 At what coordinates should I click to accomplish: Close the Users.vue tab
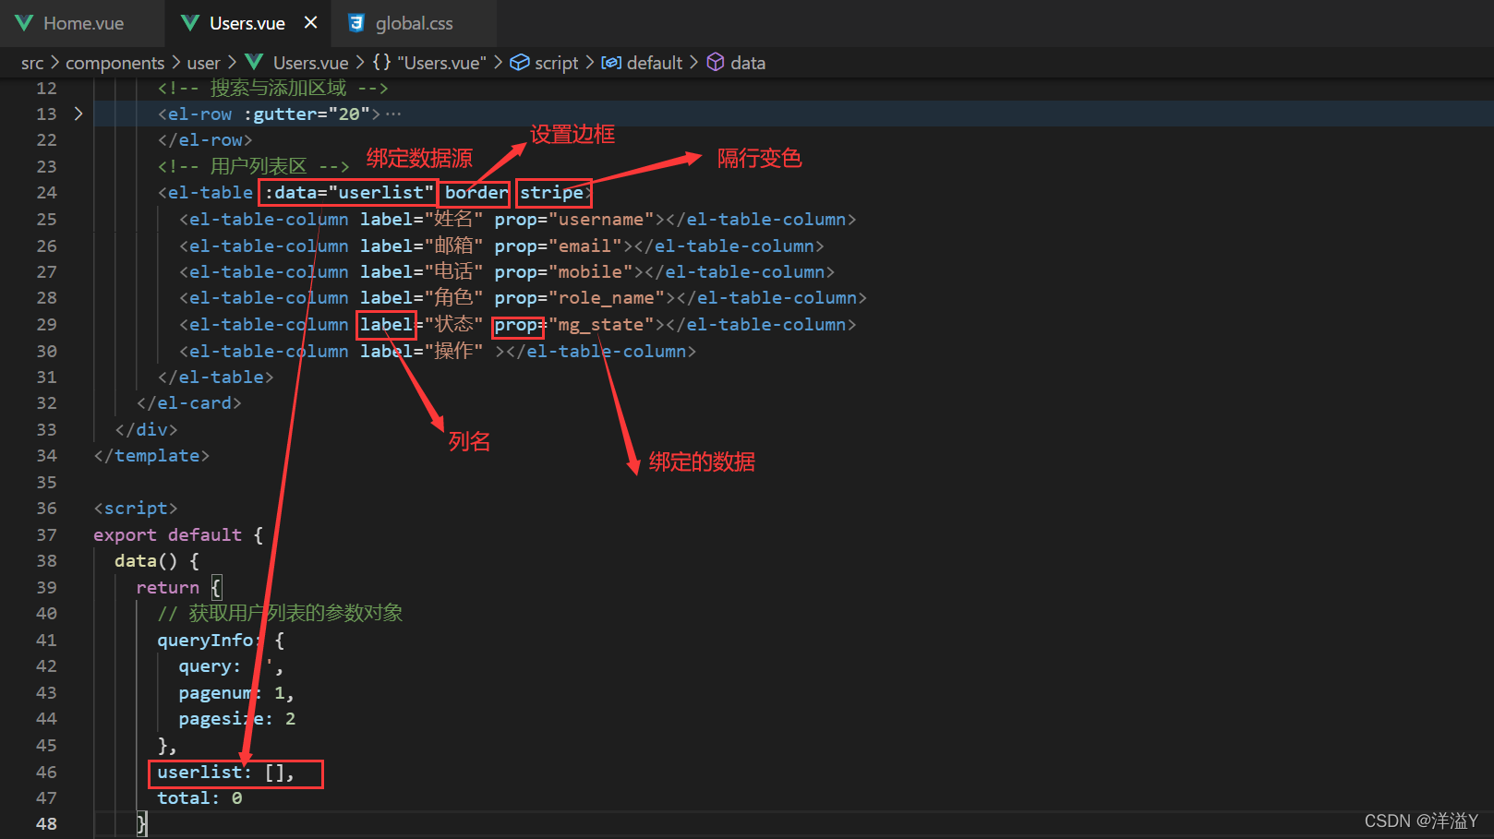311,22
